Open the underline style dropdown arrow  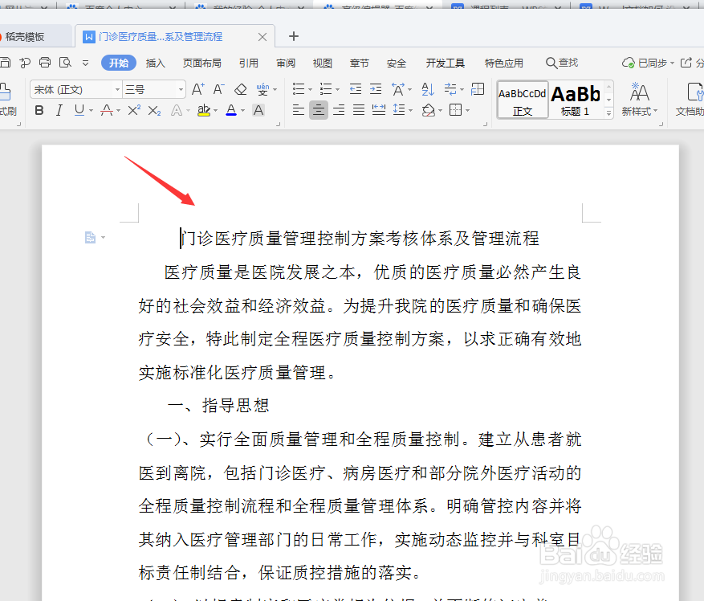click(92, 111)
